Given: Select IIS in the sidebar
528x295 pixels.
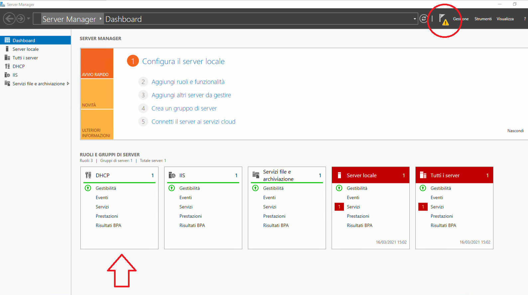Looking at the screenshot, I should click(x=35, y=75).
